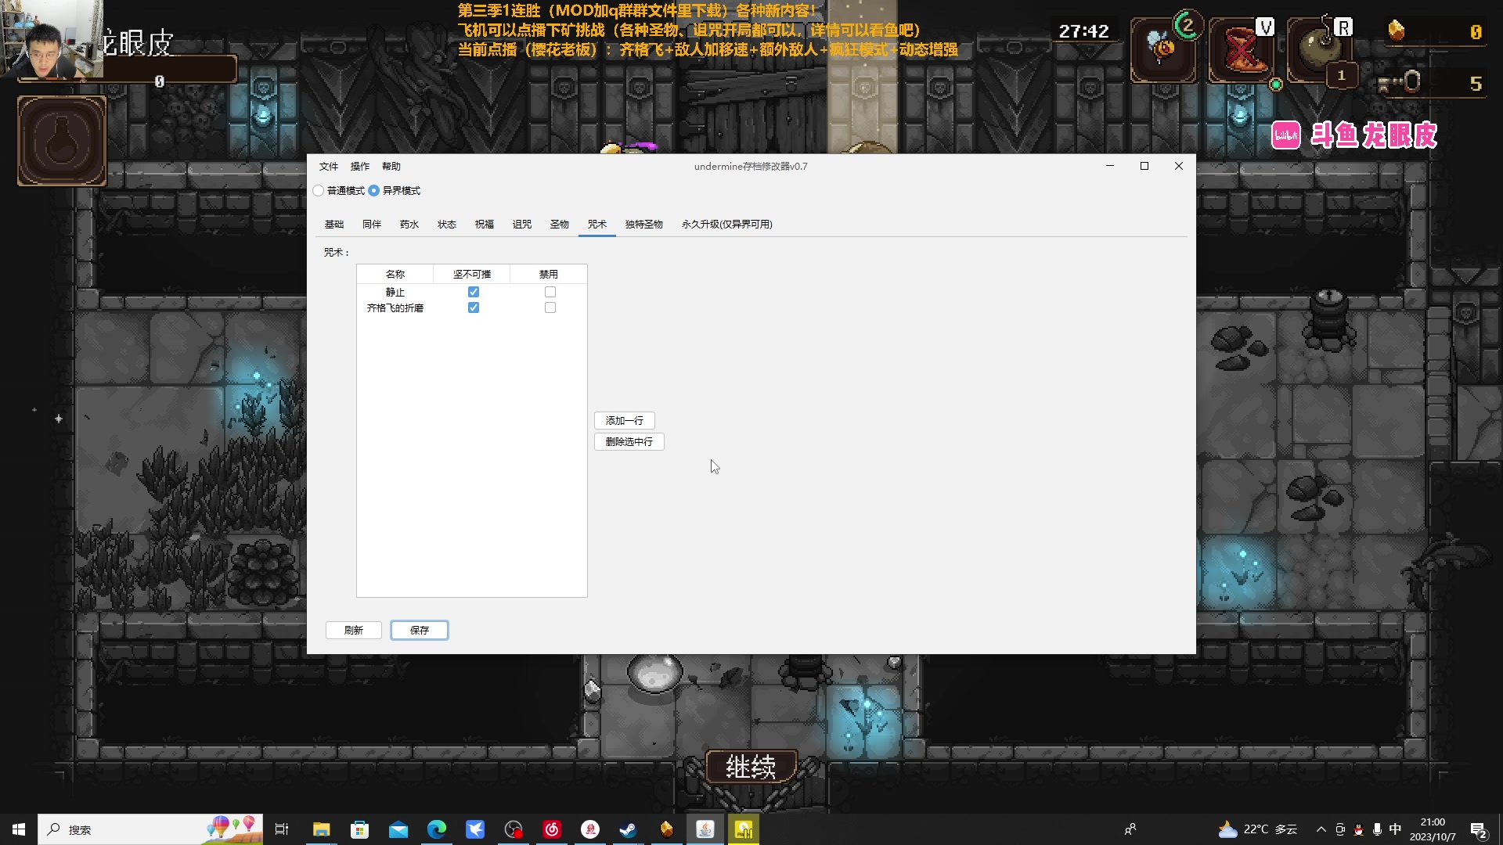The image size is (1503, 845).
Task: Click the 删除选中行 button
Action: point(629,442)
